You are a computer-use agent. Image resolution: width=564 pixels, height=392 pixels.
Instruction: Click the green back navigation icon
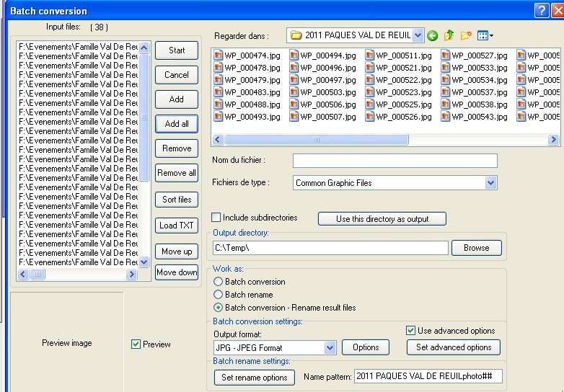tap(433, 35)
